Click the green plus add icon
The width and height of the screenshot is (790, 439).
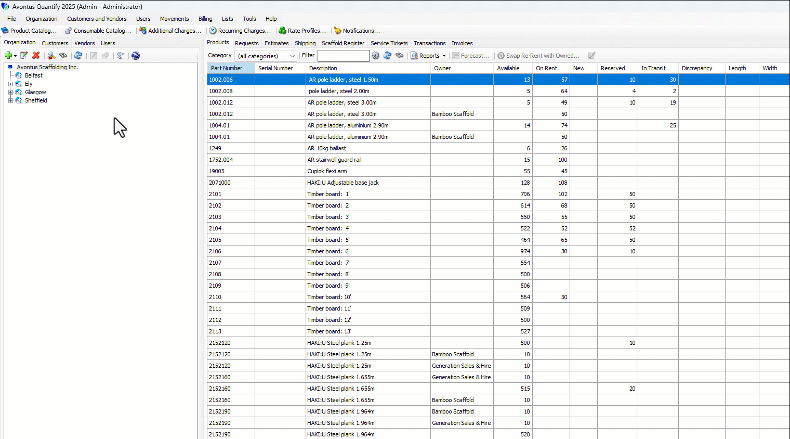8,56
